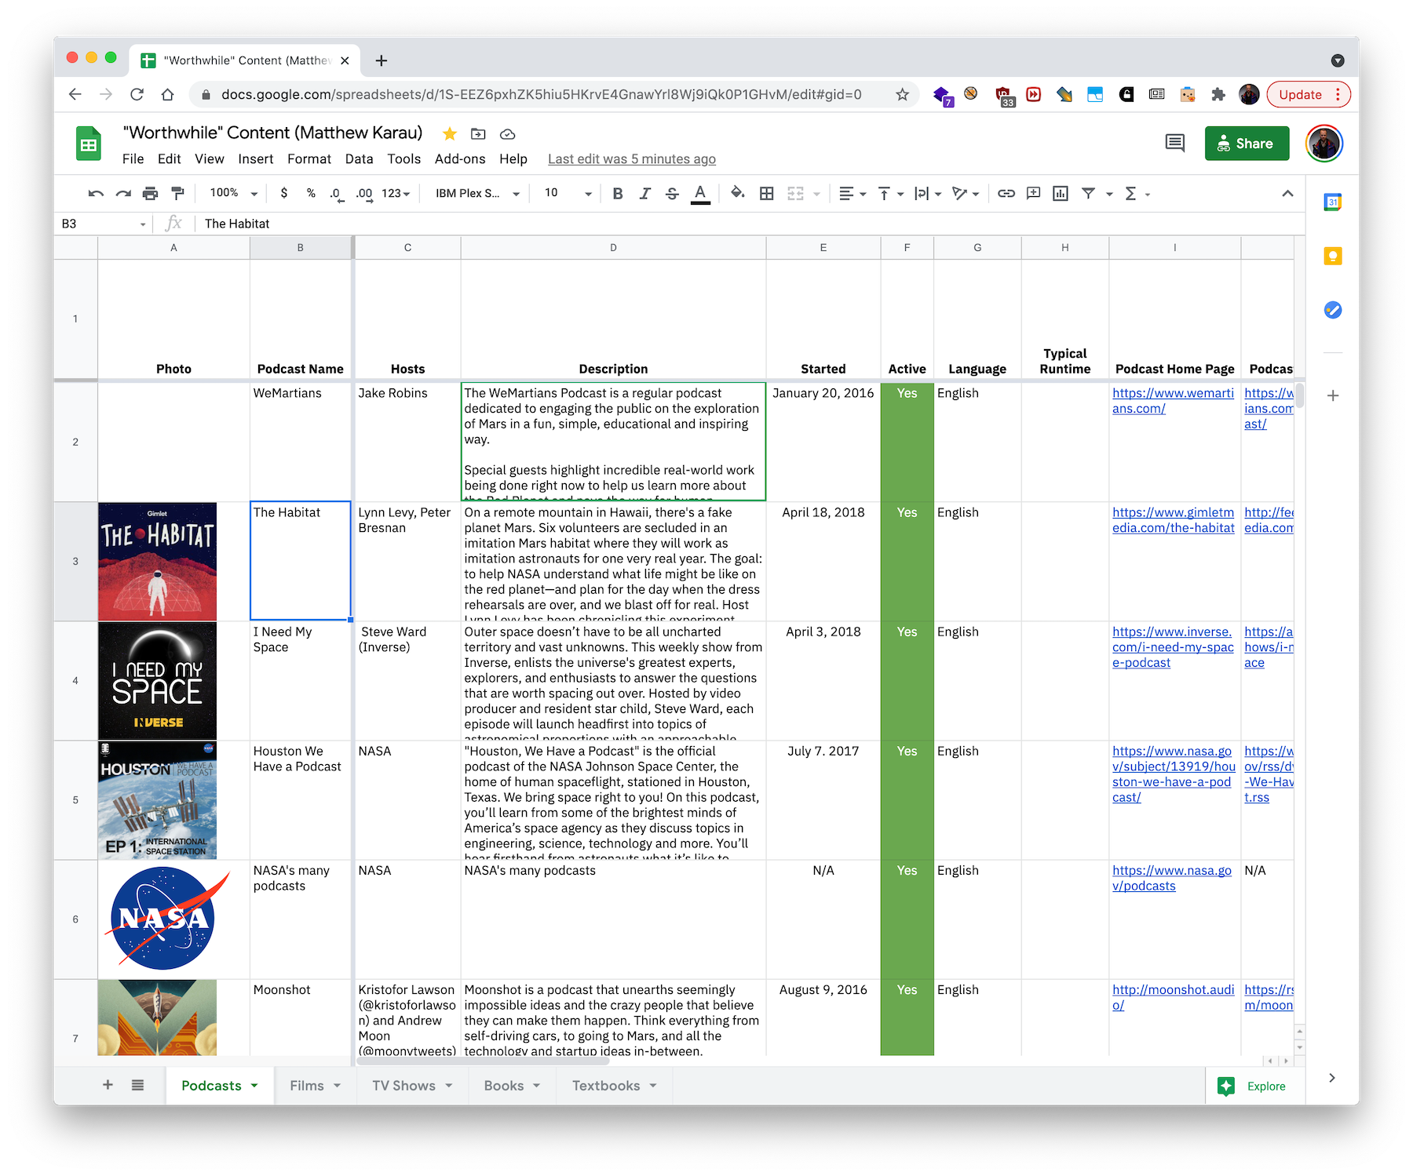The width and height of the screenshot is (1413, 1176).
Task: Open the fill color bucket tool
Action: pyautogui.click(x=737, y=193)
